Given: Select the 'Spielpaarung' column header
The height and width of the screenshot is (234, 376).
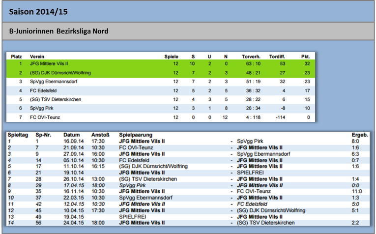Looking at the screenshot, I should point(136,135).
